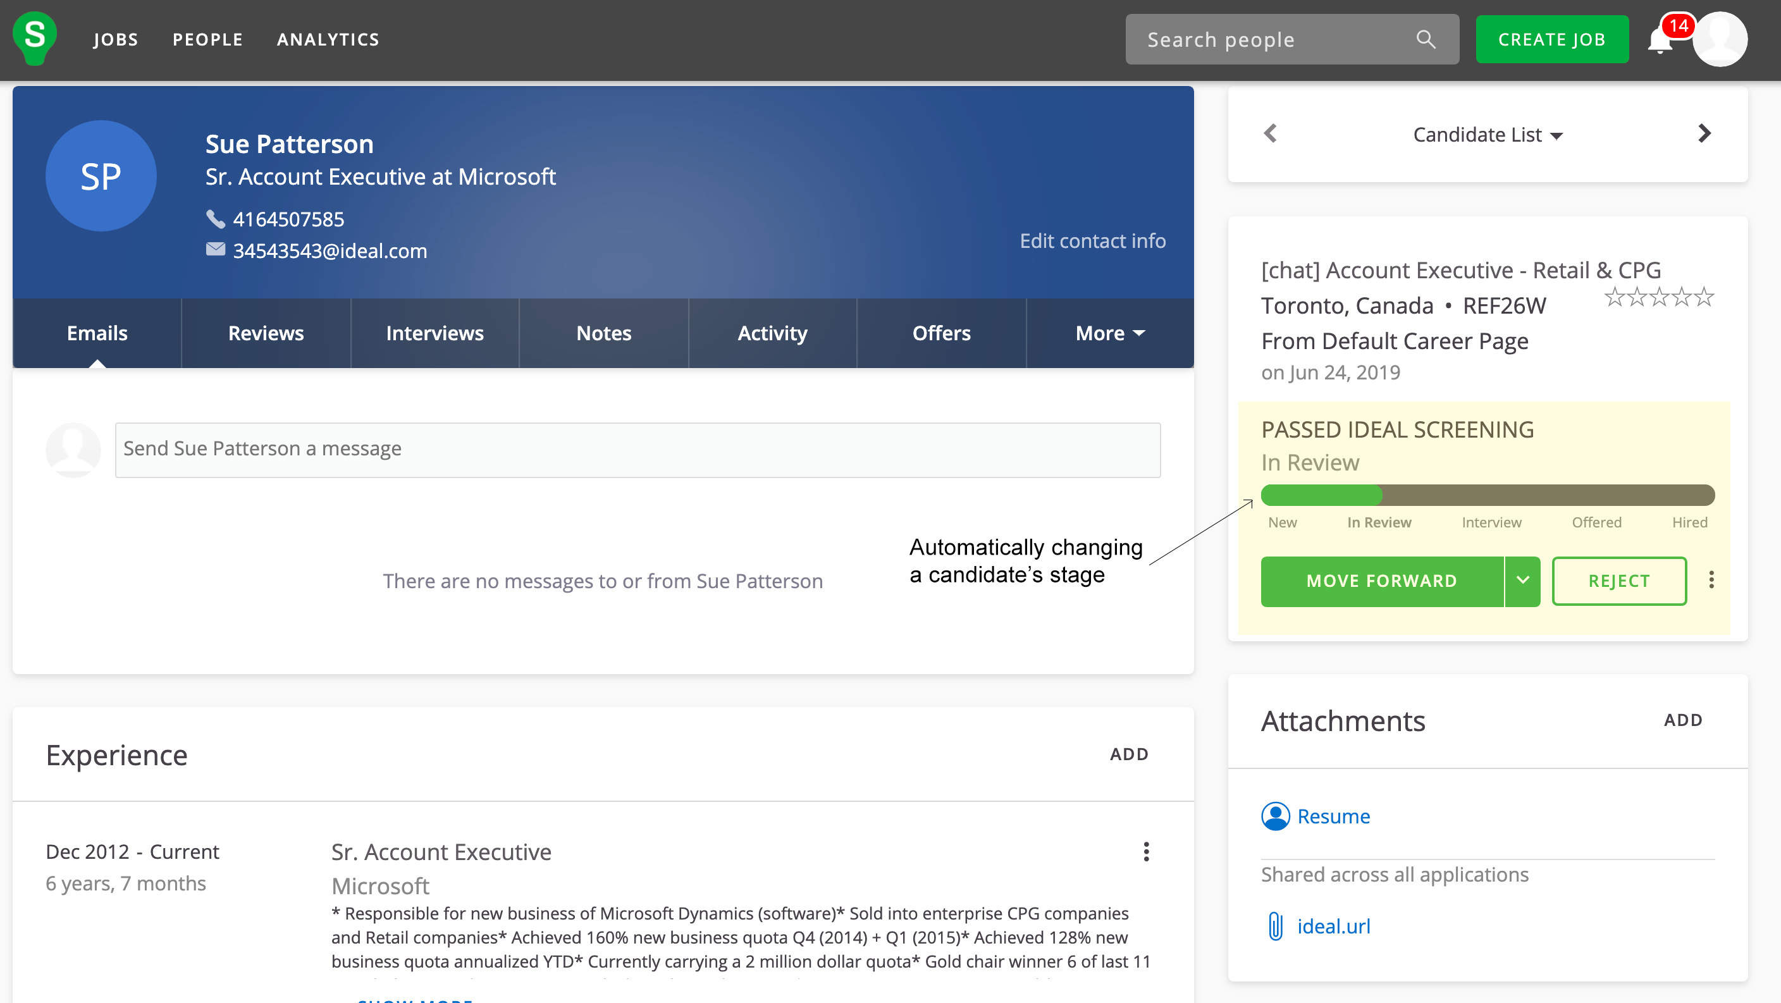
Task: Open the user profile avatar menu
Action: tap(1720, 39)
